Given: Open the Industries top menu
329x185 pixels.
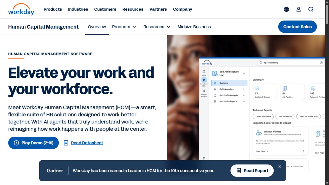Looking at the screenshot, I should tap(78, 9).
